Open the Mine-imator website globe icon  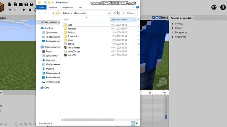pyautogui.click(x=214, y=7)
